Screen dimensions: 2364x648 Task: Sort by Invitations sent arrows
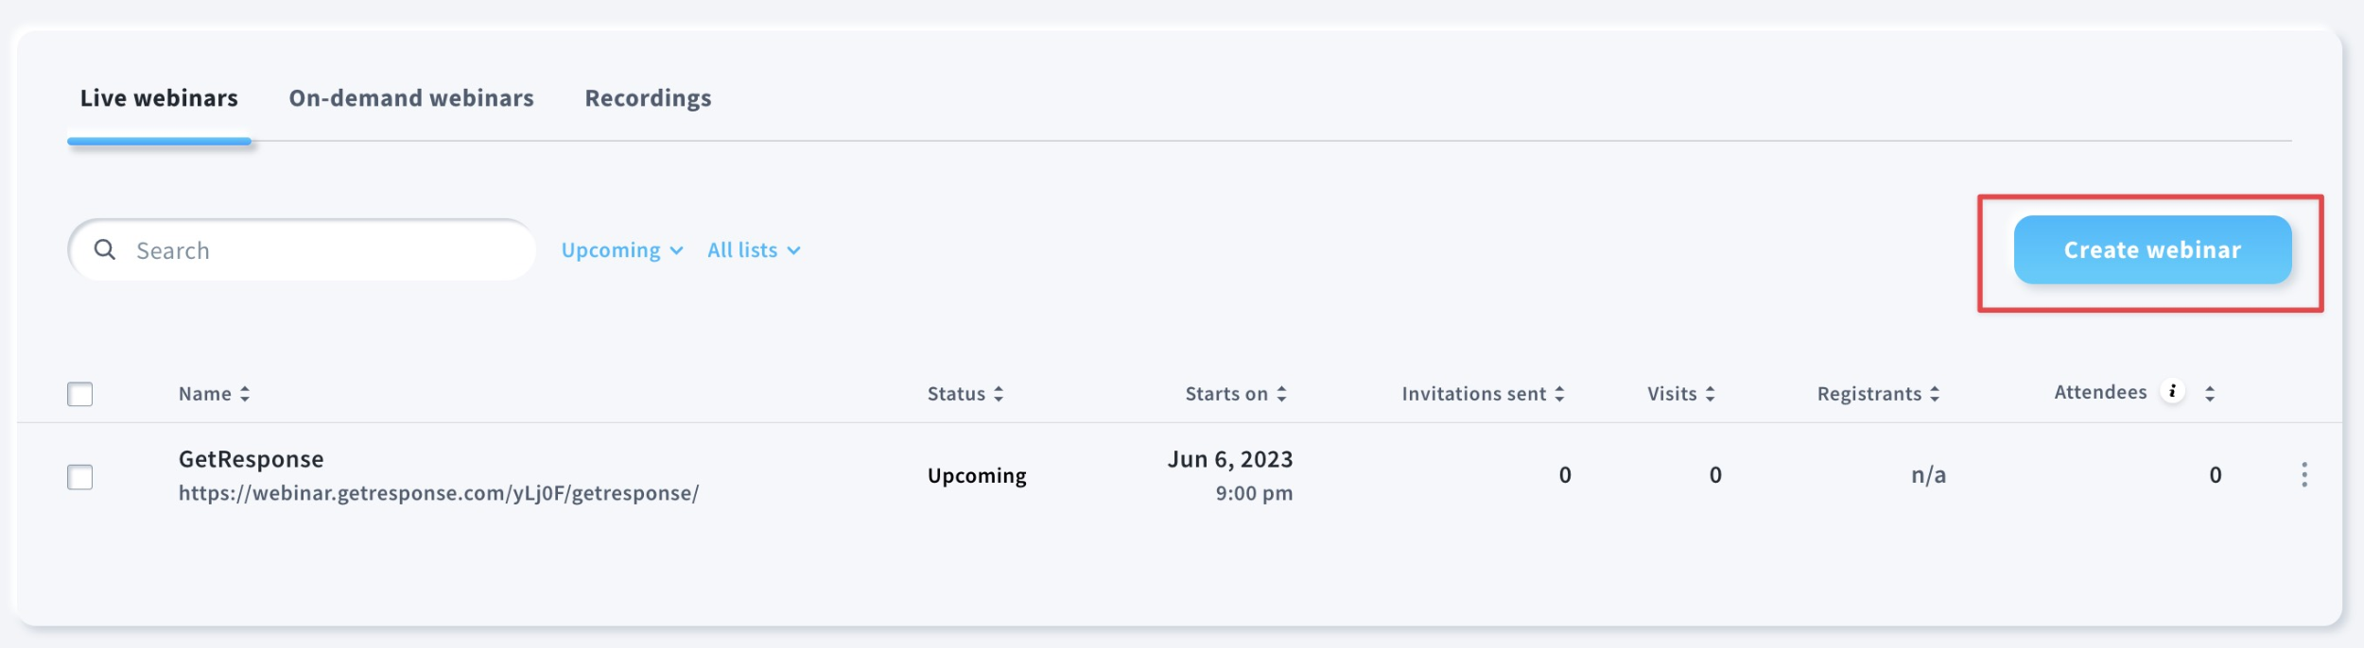1559,394
